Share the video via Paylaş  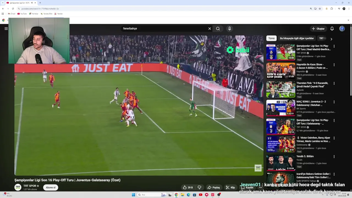214,188
